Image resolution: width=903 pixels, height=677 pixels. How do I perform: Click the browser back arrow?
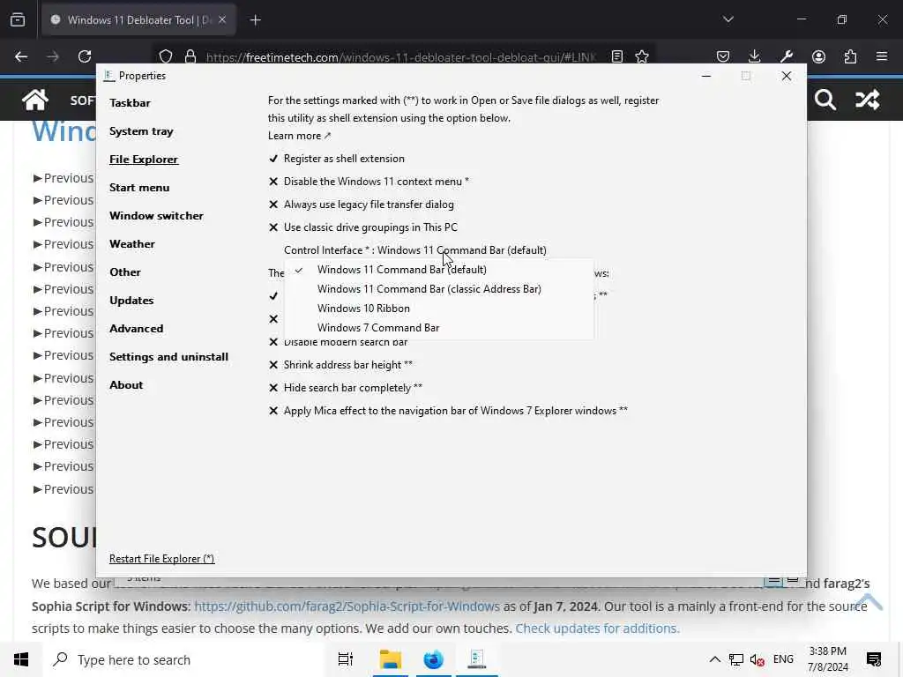tap(21, 56)
